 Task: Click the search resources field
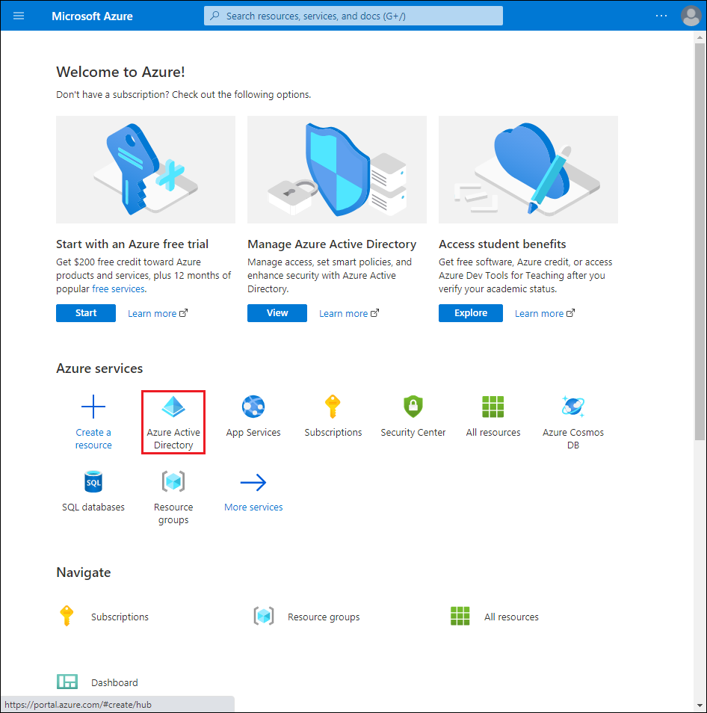pyautogui.click(x=353, y=15)
